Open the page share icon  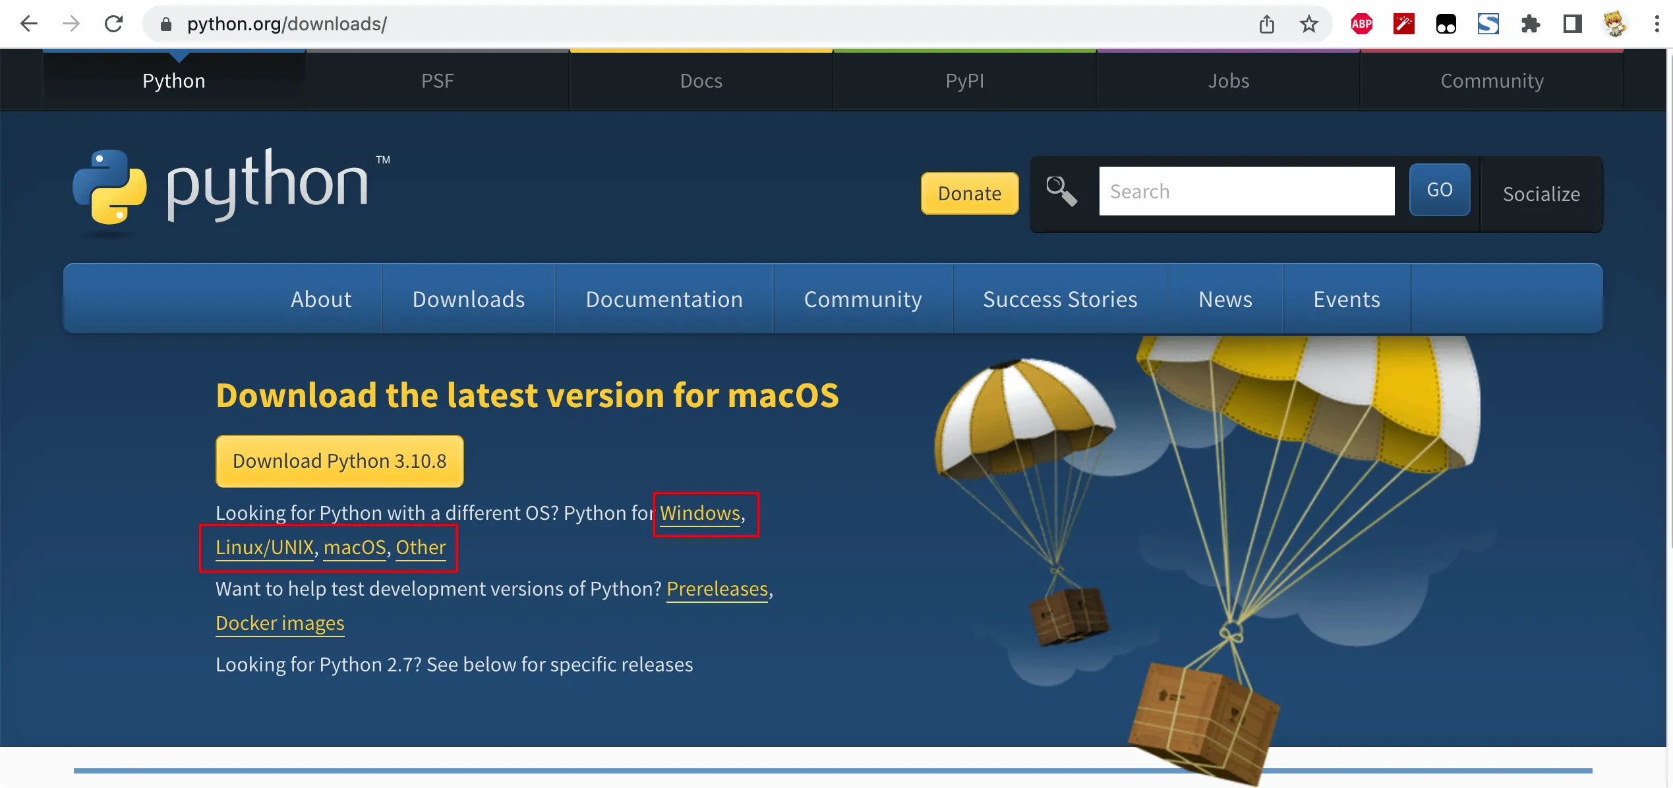point(1266,24)
